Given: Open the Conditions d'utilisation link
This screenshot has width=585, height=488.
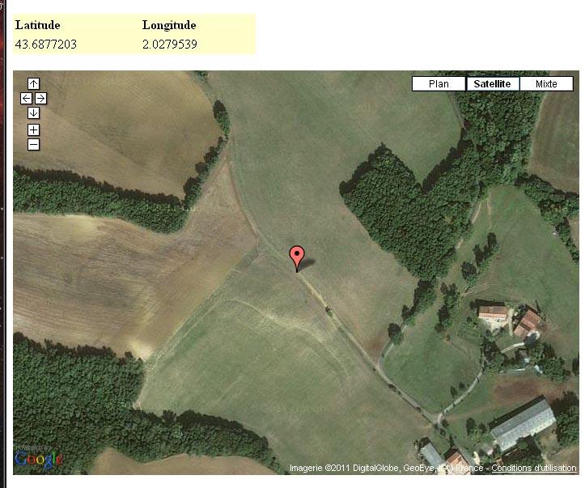Looking at the screenshot, I should (534, 468).
